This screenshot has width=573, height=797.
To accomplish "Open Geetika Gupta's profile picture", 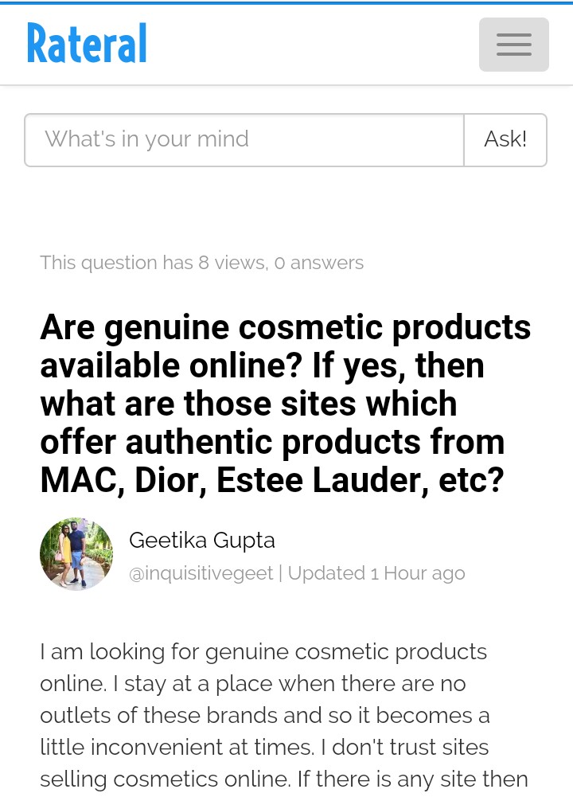I will [x=76, y=554].
